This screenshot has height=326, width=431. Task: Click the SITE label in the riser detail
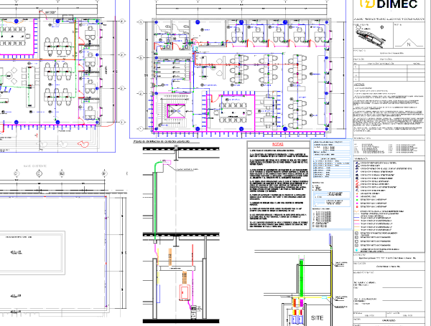pyautogui.click(x=318, y=317)
